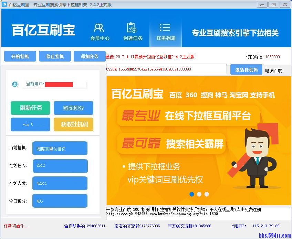Switch to the 任务列表 task list tab

166,32
